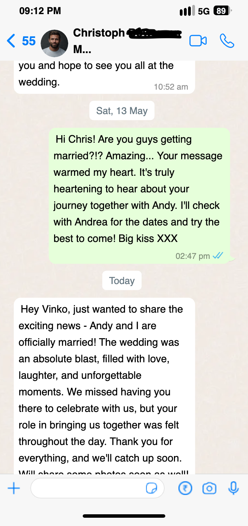
Task: Open attachment menu with plus icon
Action: pyautogui.click(x=14, y=488)
